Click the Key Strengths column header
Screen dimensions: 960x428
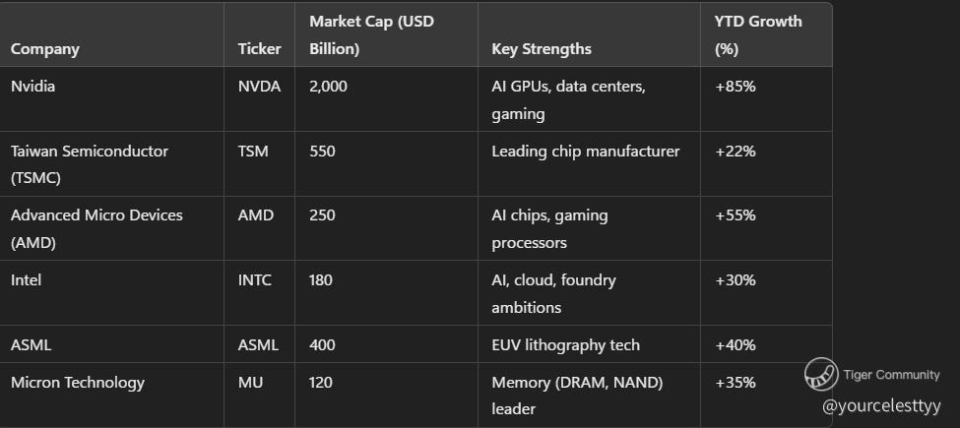(x=542, y=48)
